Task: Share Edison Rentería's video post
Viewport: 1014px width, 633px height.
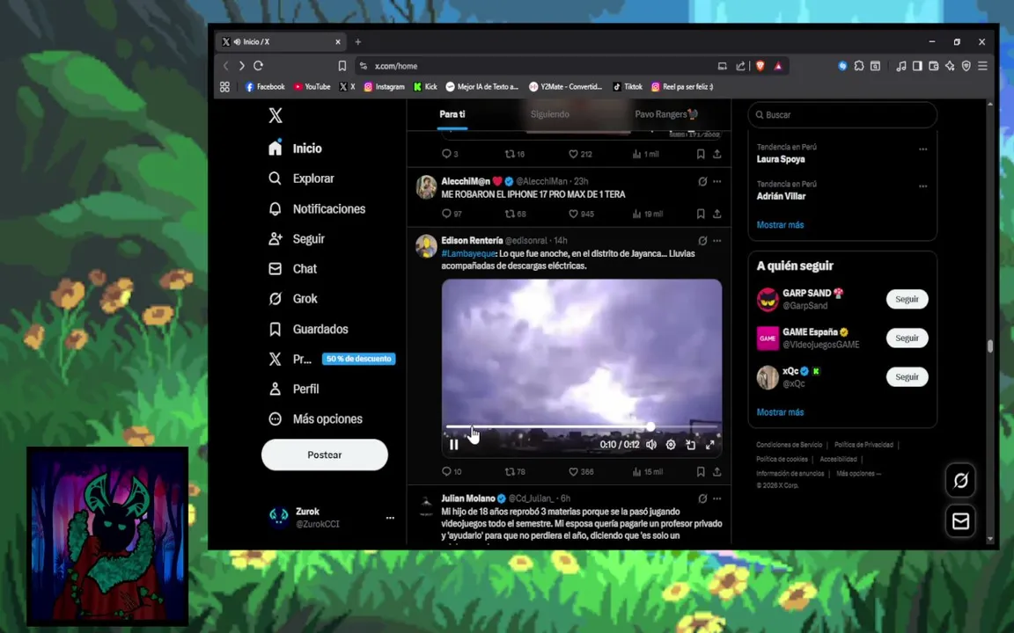Action: click(717, 472)
